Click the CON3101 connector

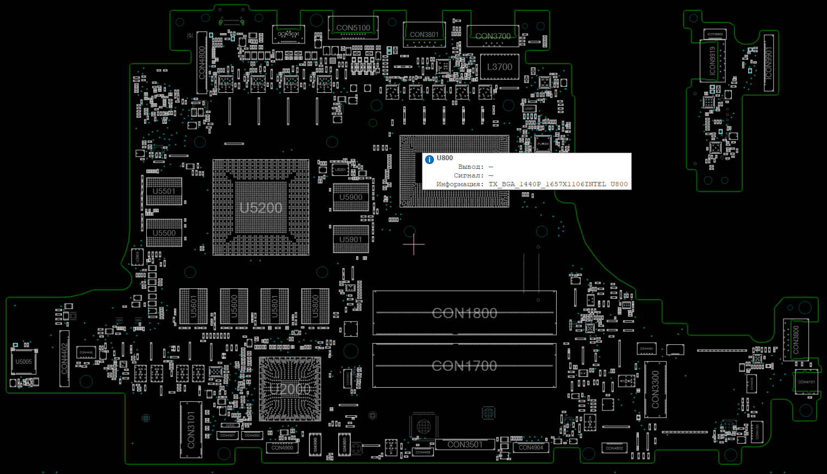[x=191, y=429]
